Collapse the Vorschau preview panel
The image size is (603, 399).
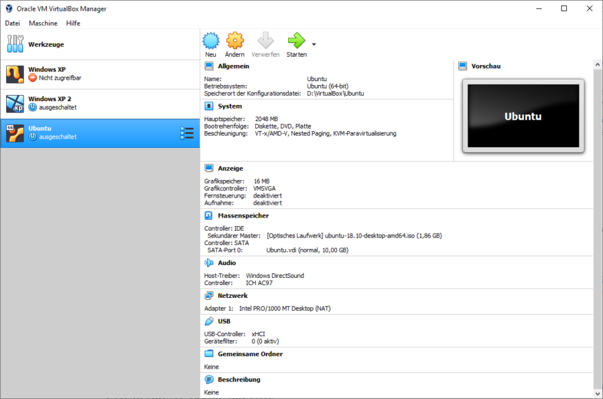pyautogui.click(x=462, y=66)
